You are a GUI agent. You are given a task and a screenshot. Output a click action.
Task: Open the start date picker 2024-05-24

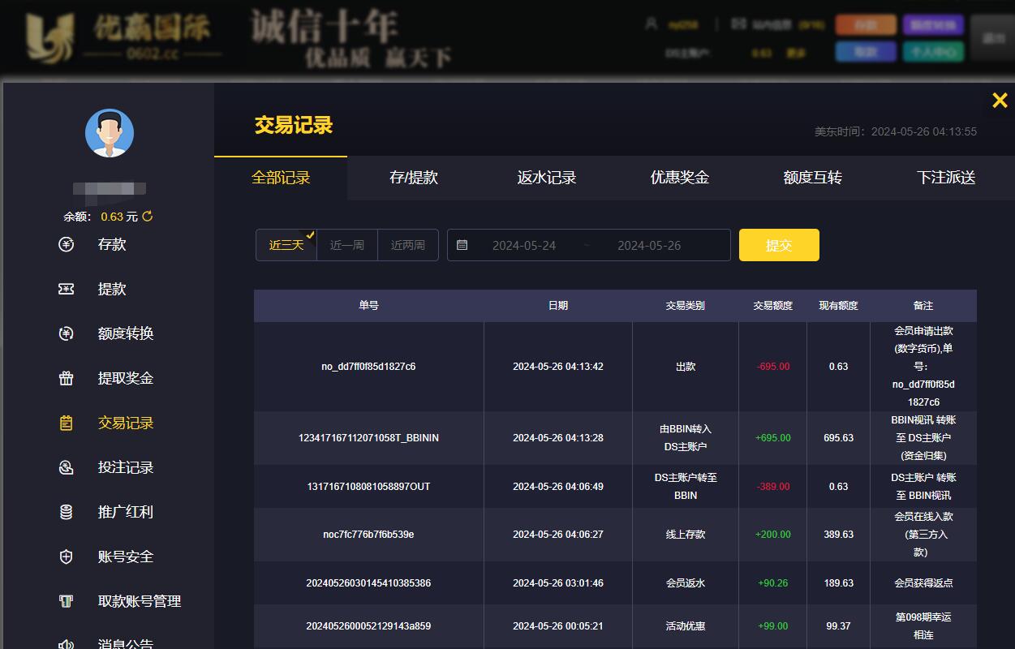pyautogui.click(x=524, y=245)
